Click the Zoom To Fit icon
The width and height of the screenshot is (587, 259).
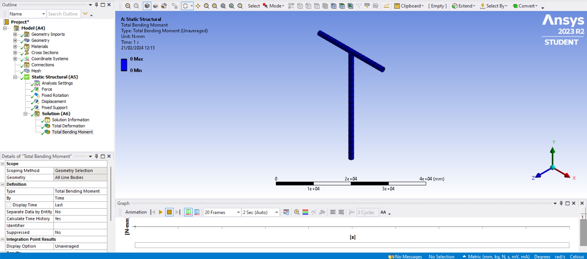[x=223, y=6]
